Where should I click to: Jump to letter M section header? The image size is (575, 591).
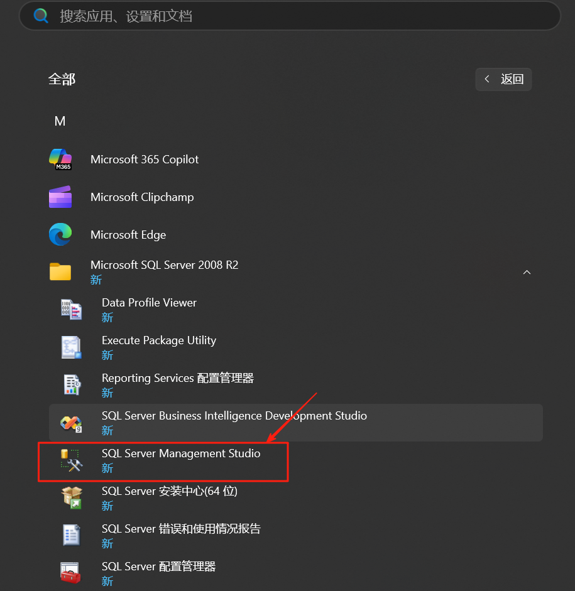[x=60, y=121]
